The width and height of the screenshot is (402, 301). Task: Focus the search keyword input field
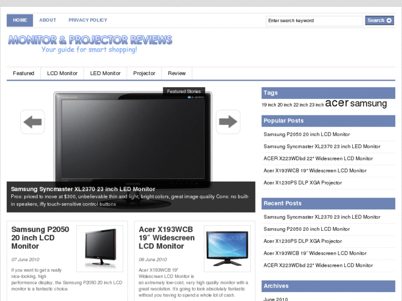[314, 21]
